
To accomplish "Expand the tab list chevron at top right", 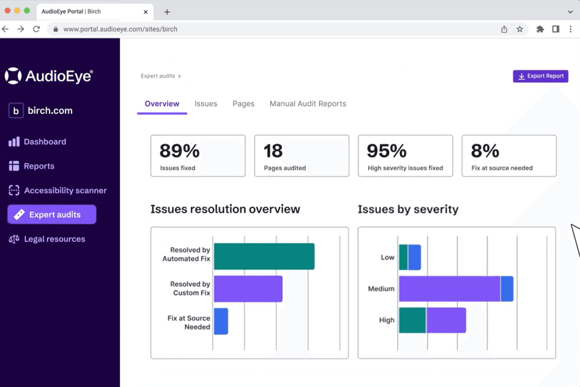I will coord(570,12).
